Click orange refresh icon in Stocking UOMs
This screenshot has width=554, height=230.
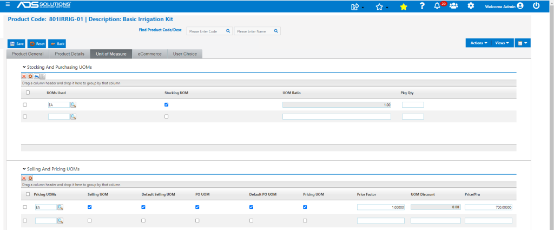30,76
